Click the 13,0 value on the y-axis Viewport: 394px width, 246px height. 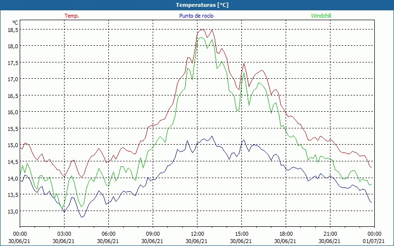click(13, 211)
